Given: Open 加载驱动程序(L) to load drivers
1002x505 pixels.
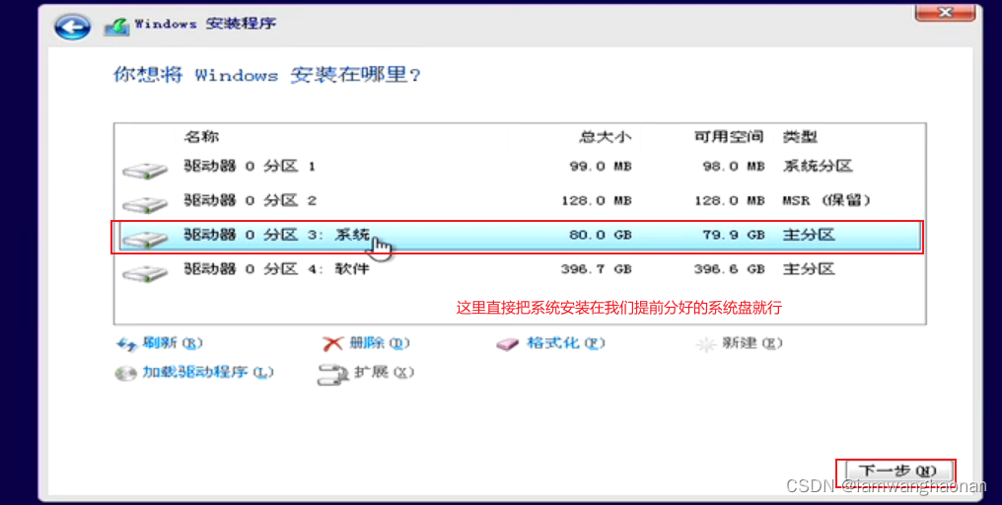Looking at the screenshot, I should point(208,372).
